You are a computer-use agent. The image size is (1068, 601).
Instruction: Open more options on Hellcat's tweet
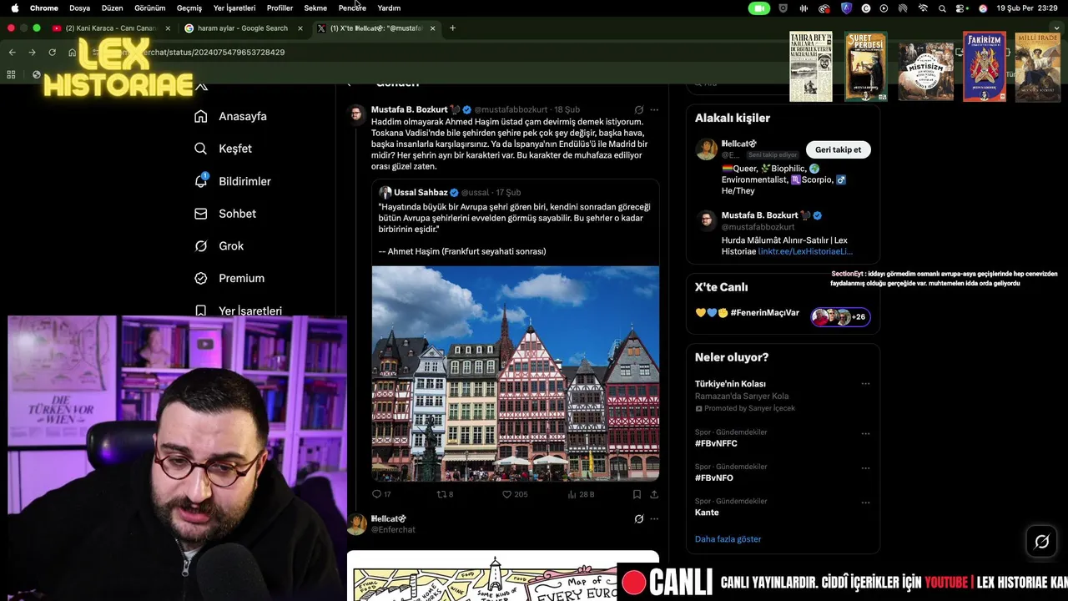654,518
